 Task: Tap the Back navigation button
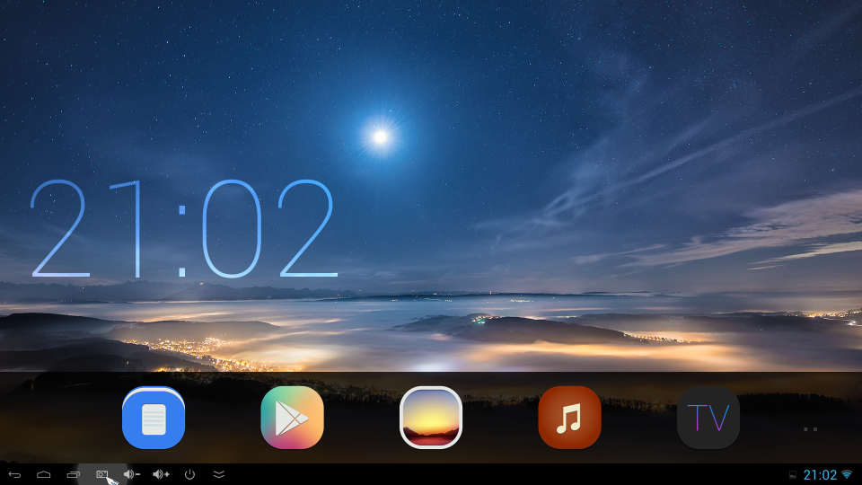coord(15,474)
